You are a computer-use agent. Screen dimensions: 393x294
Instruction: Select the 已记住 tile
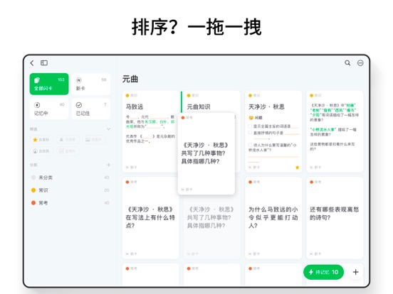pos(91,109)
